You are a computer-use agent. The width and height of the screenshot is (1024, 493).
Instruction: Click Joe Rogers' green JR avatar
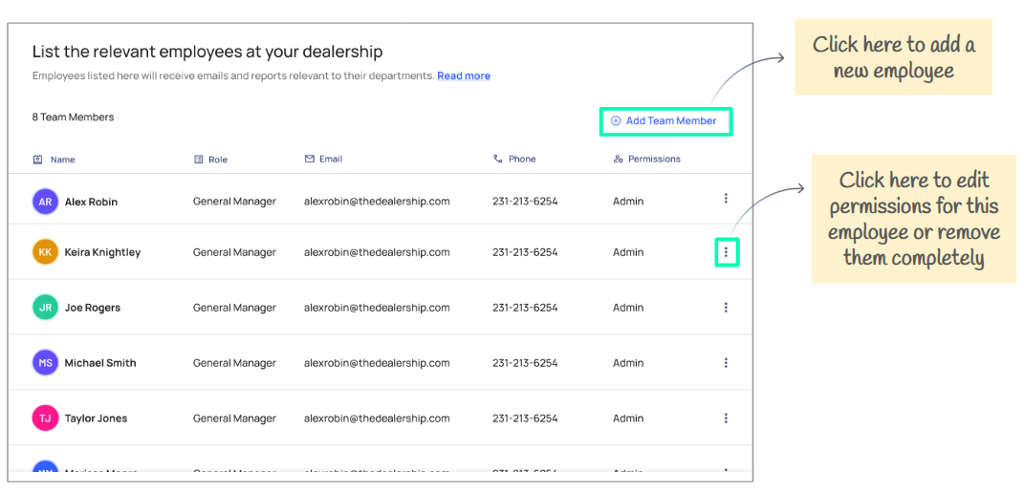coord(45,308)
